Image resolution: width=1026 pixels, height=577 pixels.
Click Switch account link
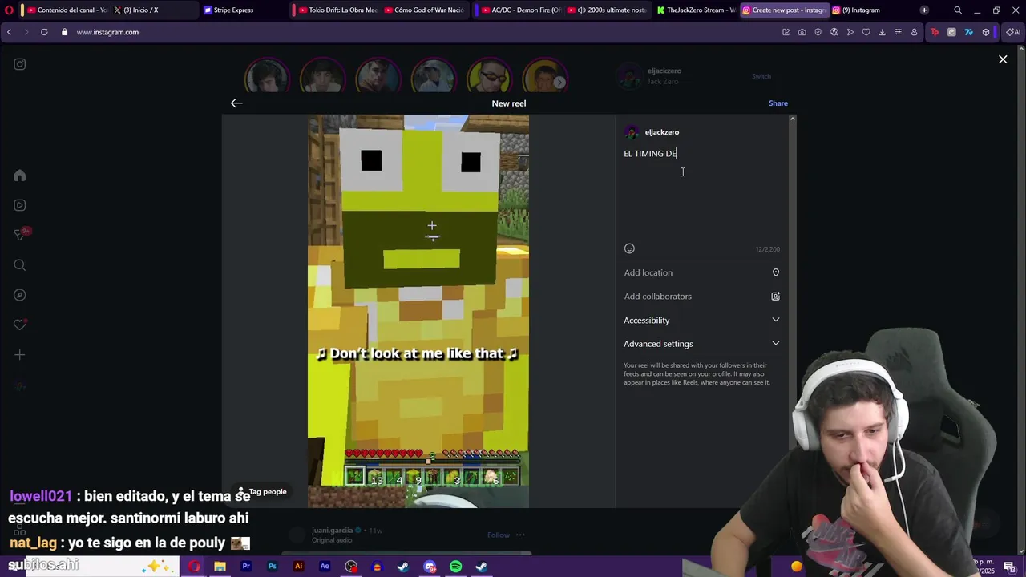tap(761, 76)
